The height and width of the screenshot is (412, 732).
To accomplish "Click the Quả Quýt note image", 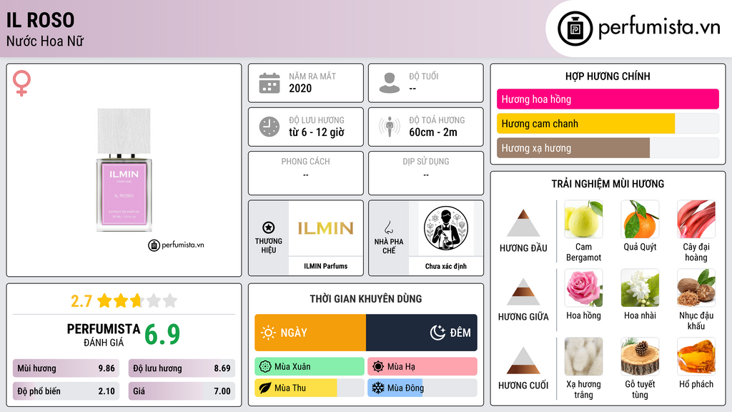I will pos(640,220).
